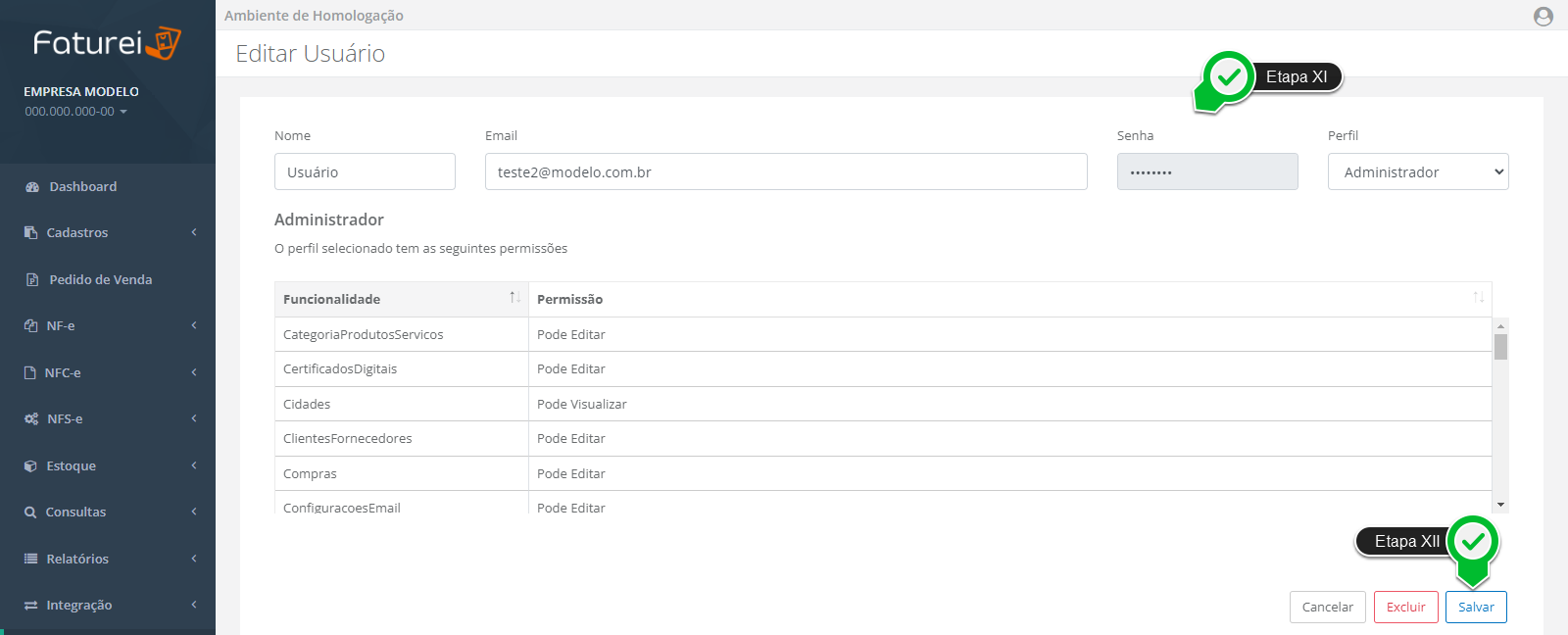Click the red Excluir button
Screen dimensions: 1568x635
click(x=1405, y=607)
